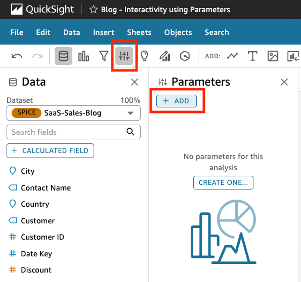Click the ADD parameter button

click(x=177, y=101)
